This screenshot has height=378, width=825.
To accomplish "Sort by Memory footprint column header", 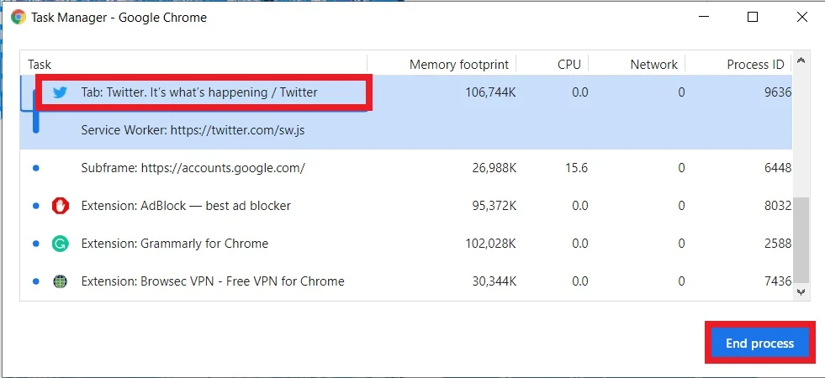I will 442,64.
